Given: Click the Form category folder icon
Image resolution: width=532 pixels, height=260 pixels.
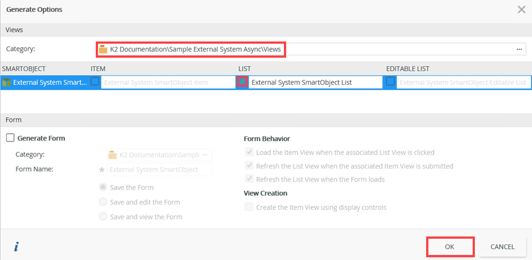Looking at the screenshot, I should click(x=113, y=155).
